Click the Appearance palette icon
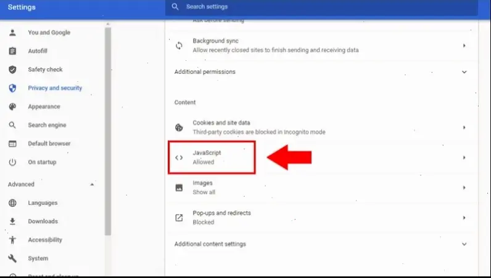491x278 pixels. [12, 106]
